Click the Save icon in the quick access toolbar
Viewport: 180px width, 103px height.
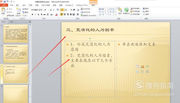(4, 2)
